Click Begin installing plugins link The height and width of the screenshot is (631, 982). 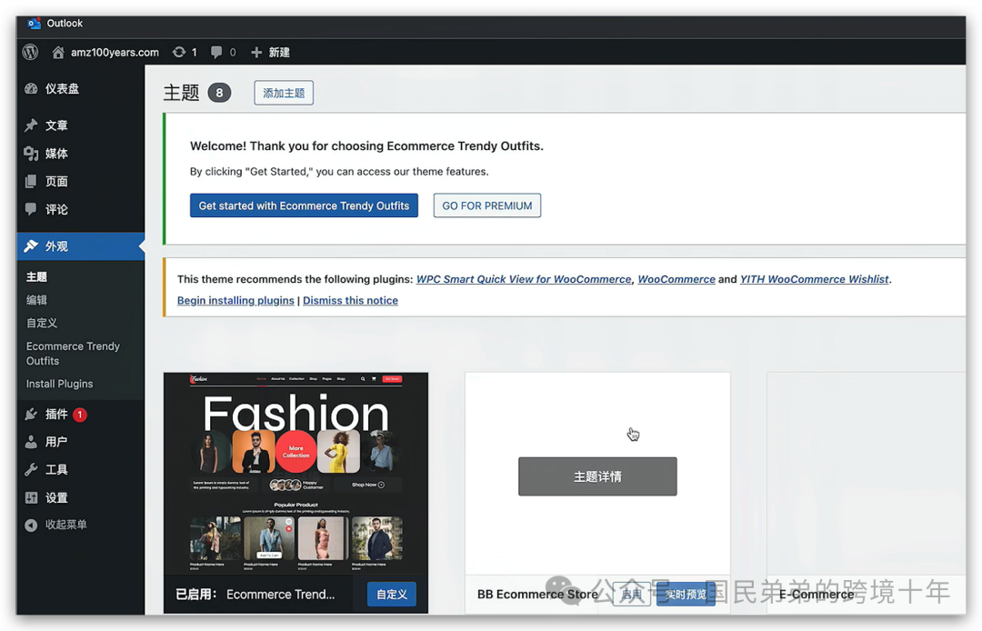tap(235, 300)
